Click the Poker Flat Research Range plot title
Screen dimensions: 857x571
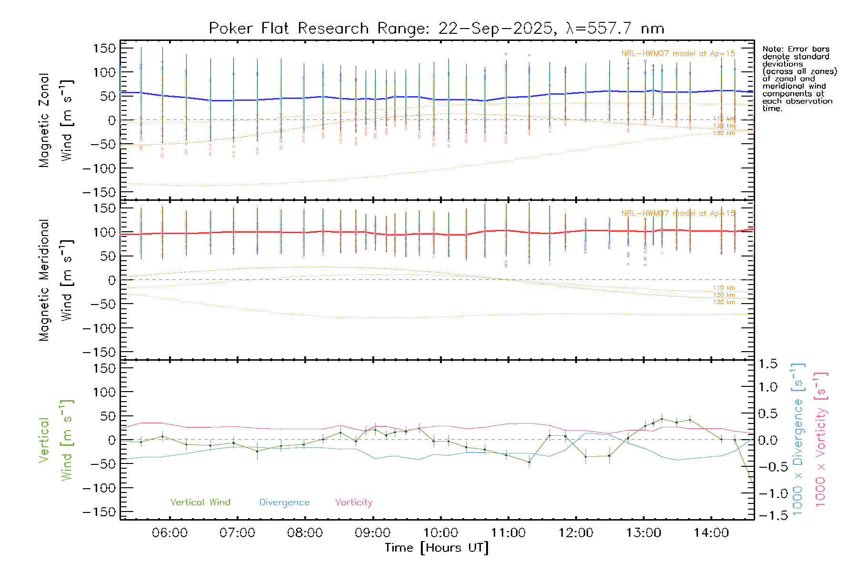(436, 29)
